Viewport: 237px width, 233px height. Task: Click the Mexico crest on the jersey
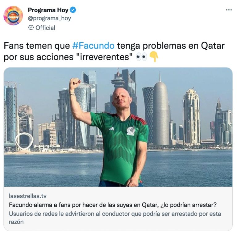click(x=131, y=131)
